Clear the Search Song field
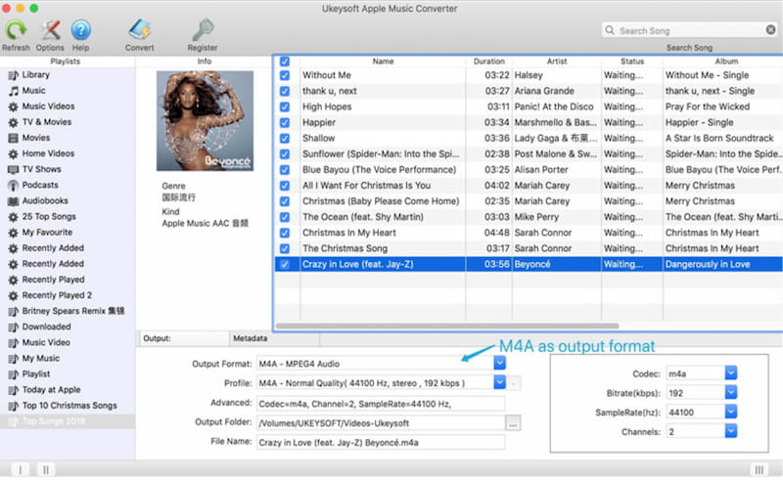Screen dimensions: 783x480 coord(770,30)
